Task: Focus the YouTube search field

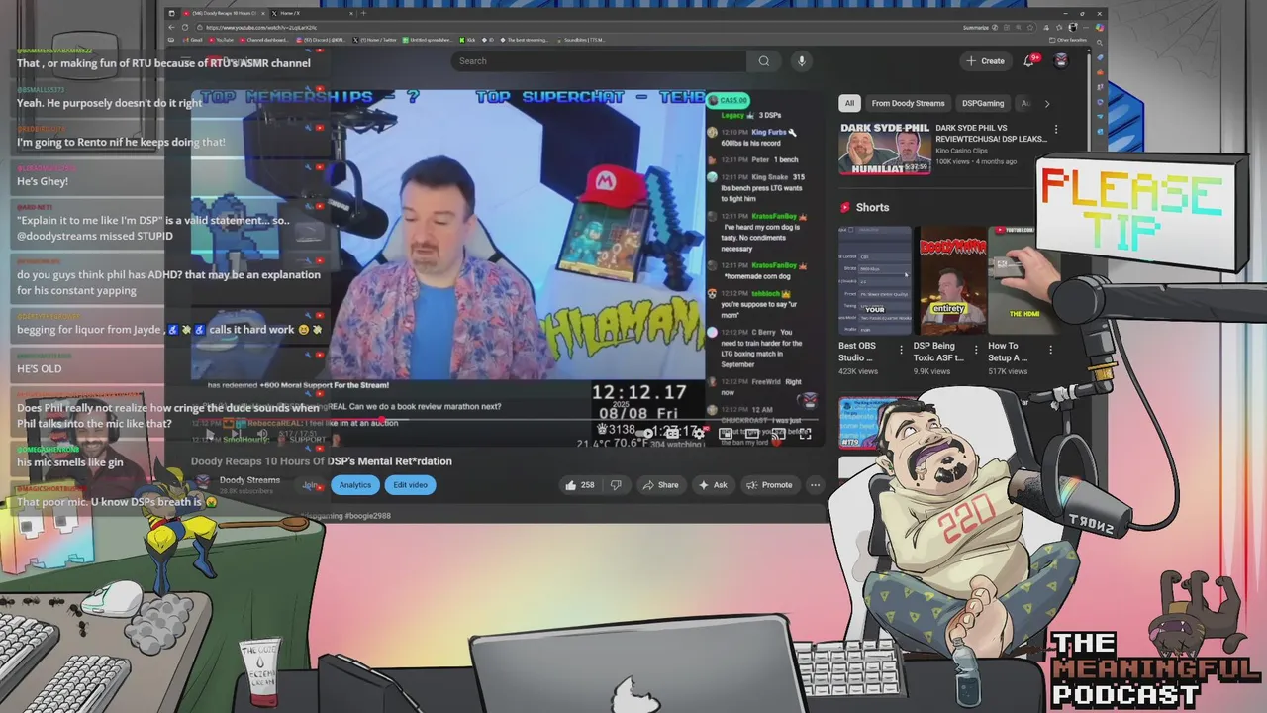Action: [600, 61]
